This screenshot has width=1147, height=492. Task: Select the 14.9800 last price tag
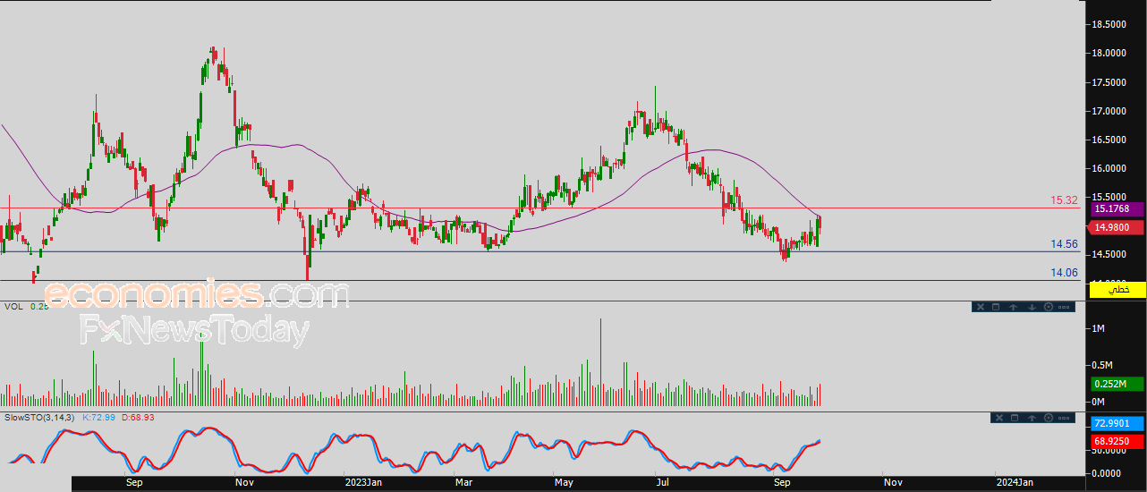pos(1117,227)
